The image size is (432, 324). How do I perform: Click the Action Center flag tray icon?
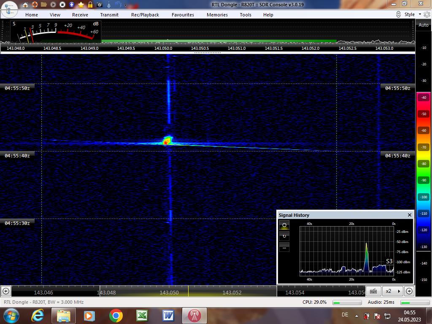[377, 316]
